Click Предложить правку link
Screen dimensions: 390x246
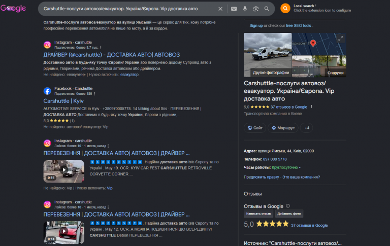261,177
